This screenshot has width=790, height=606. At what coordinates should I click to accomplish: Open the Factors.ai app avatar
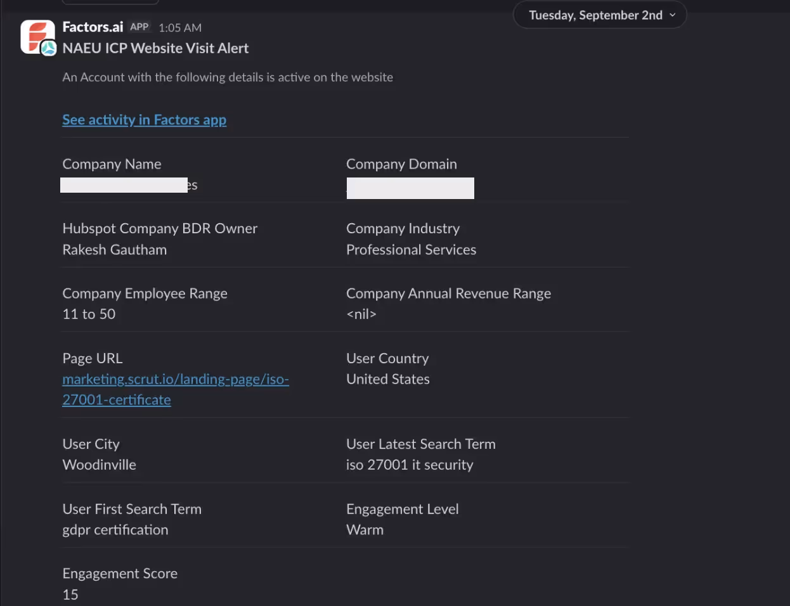tap(38, 37)
